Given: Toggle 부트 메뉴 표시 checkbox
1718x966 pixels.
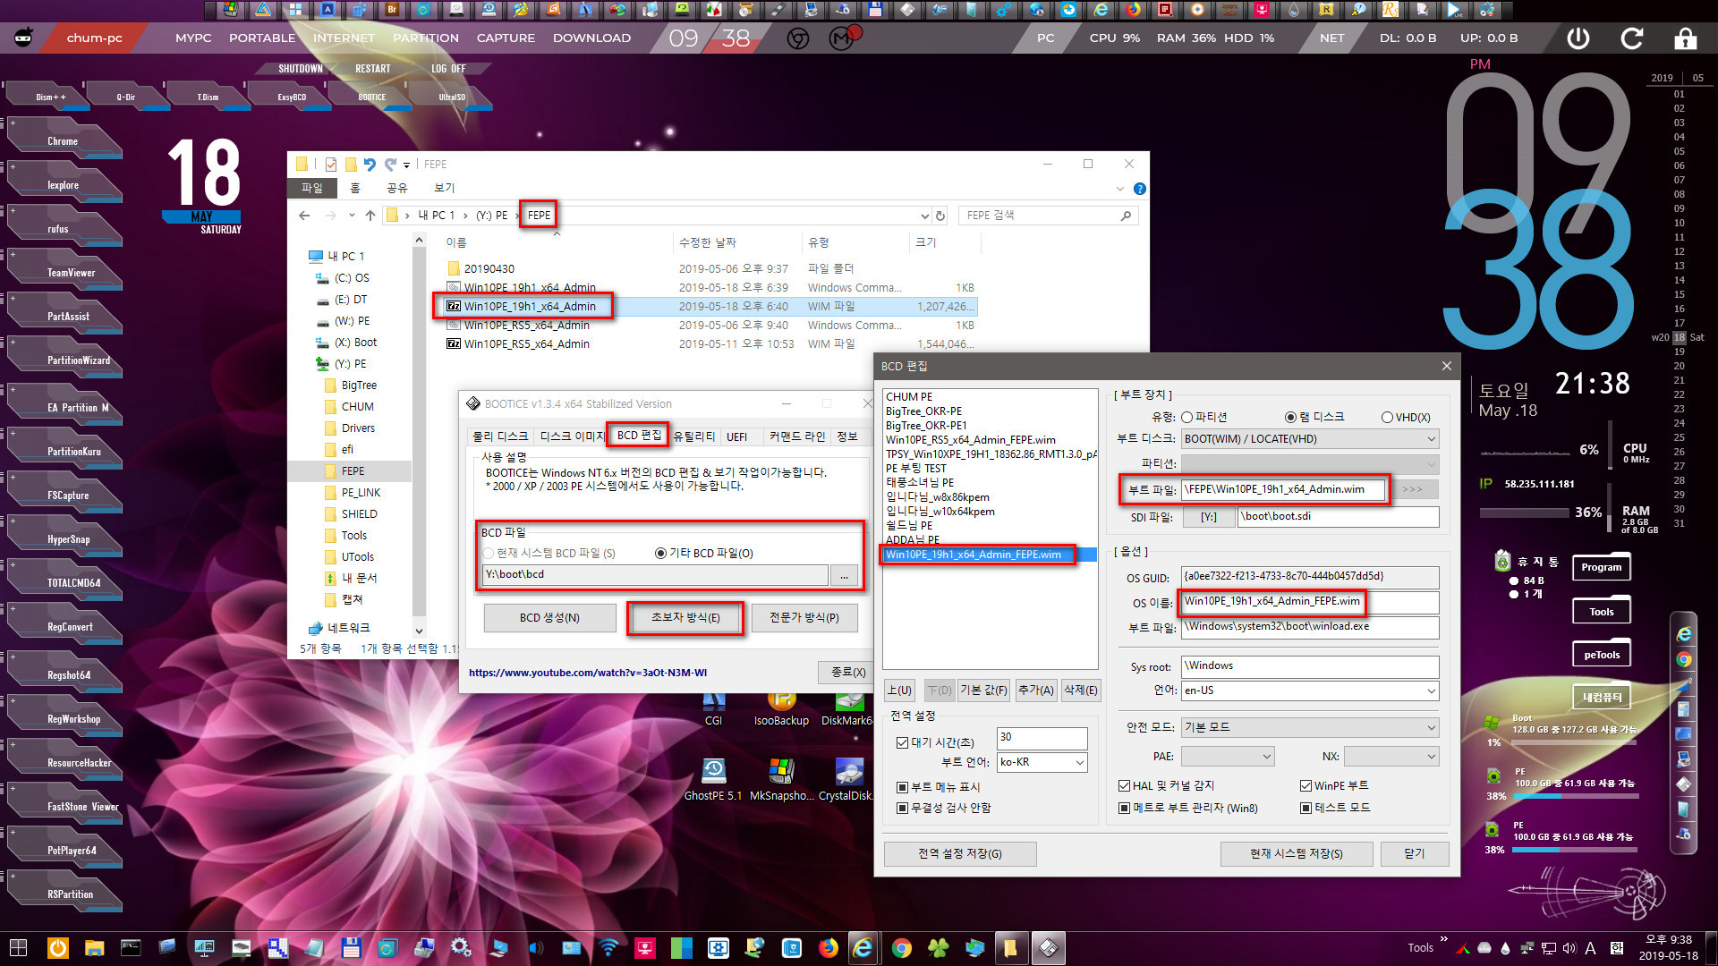Looking at the screenshot, I should 902,787.
